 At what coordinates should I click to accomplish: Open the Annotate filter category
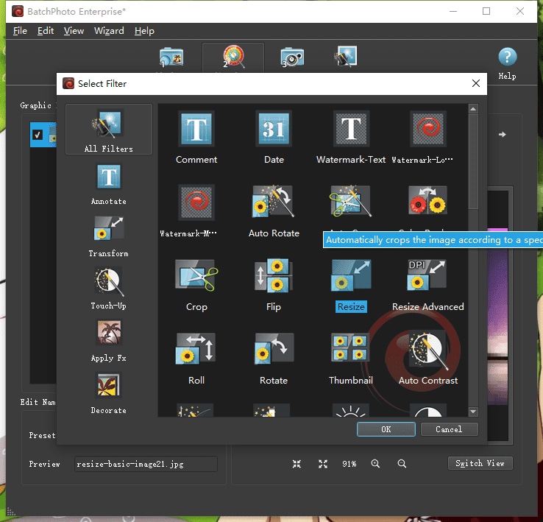pyautogui.click(x=109, y=185)
